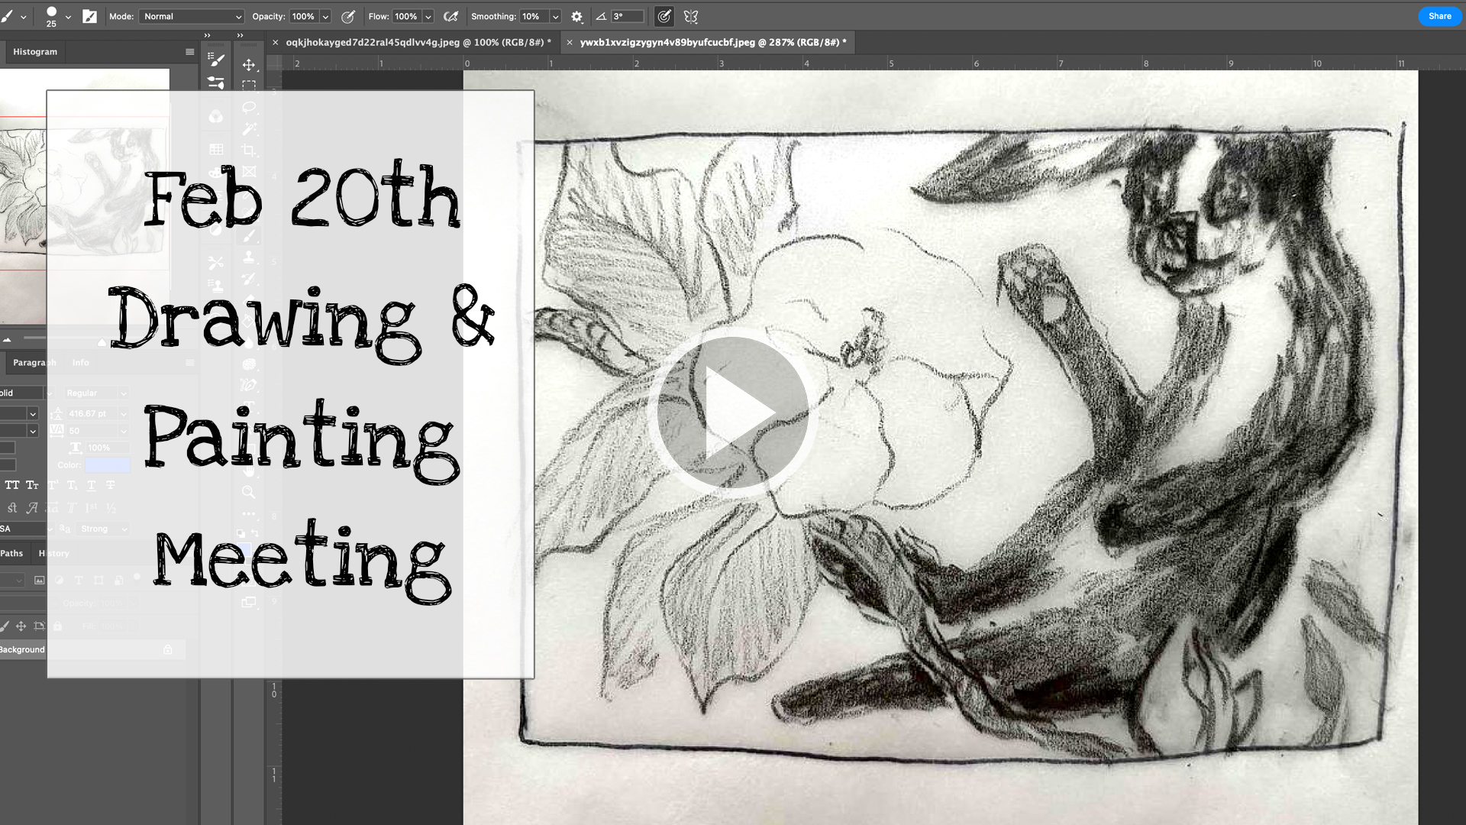
Task: Switch to oqkjhokayged7d22ral45qdlvv4g.jpeg tab
Action: click(418, 43)
